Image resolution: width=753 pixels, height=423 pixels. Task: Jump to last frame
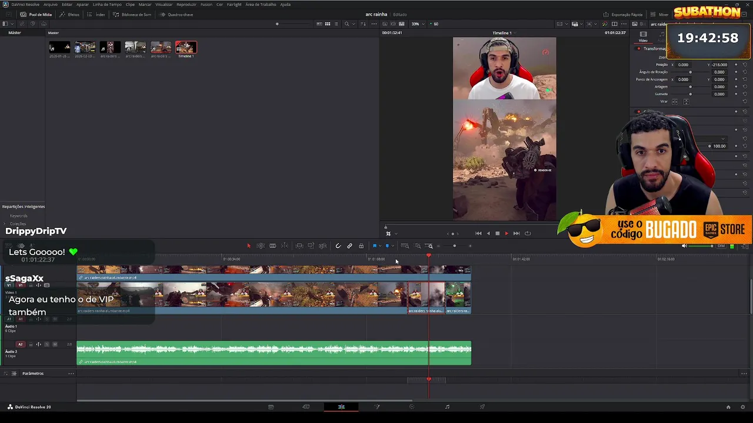pyautogui.click(x=516, y=233)
